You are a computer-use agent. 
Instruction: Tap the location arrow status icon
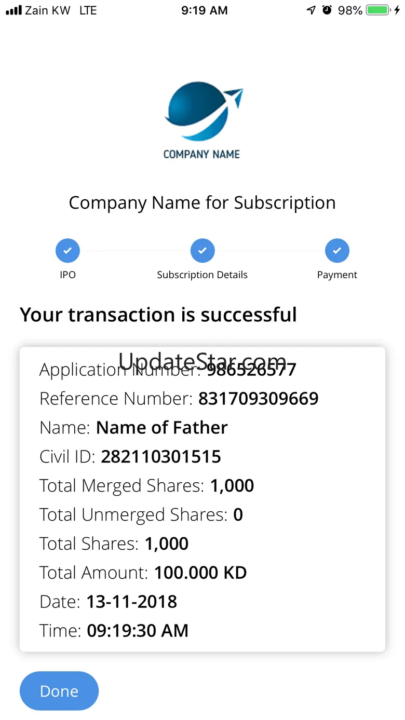coord(311,10)
